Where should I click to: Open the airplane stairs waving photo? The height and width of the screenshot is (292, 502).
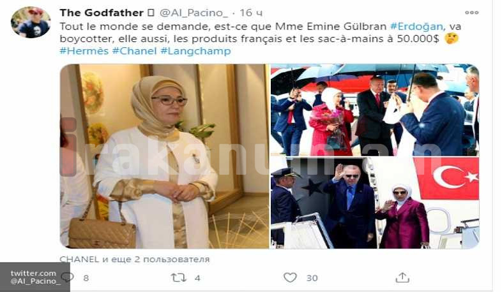pos(375,203)
